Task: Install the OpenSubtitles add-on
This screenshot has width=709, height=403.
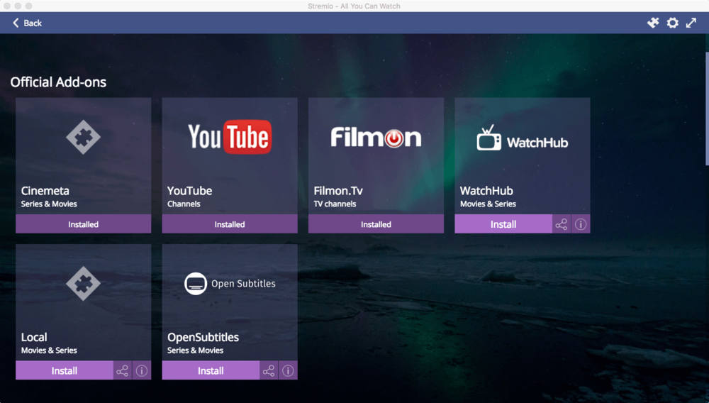Action: click(211, 370)
